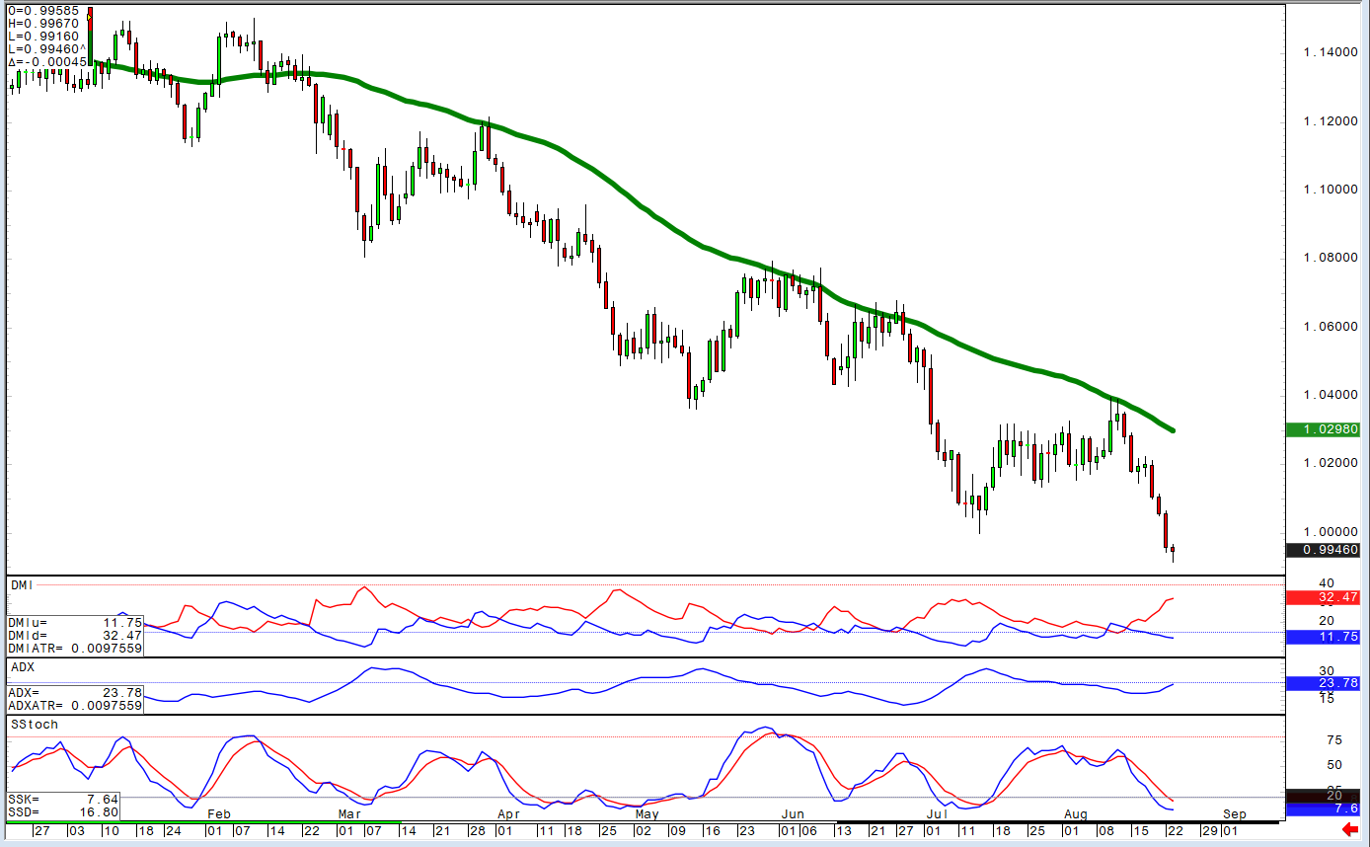
Task: Click the 'DMId=' legend row
Action: point(75,636)
